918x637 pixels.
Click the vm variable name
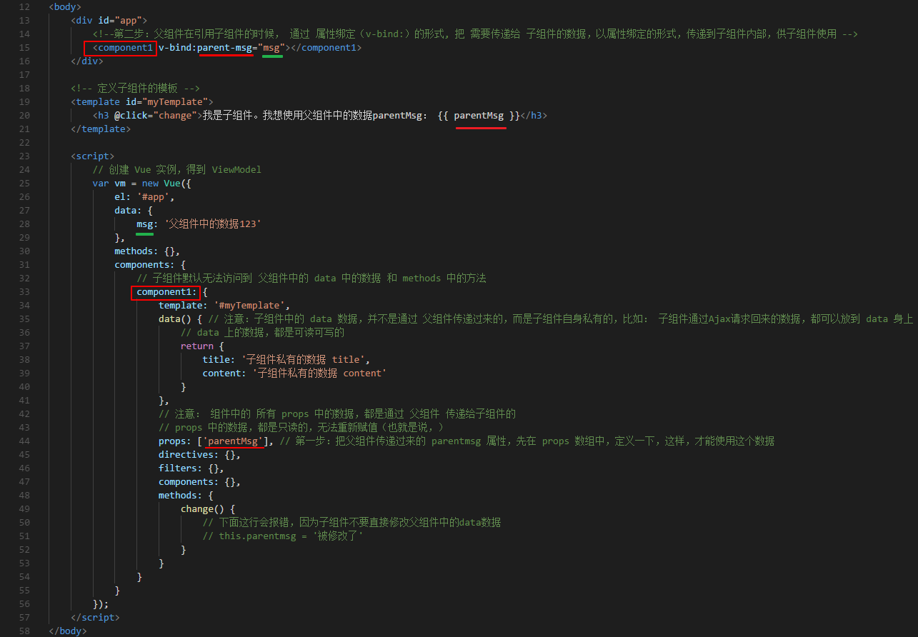[120, 184]
